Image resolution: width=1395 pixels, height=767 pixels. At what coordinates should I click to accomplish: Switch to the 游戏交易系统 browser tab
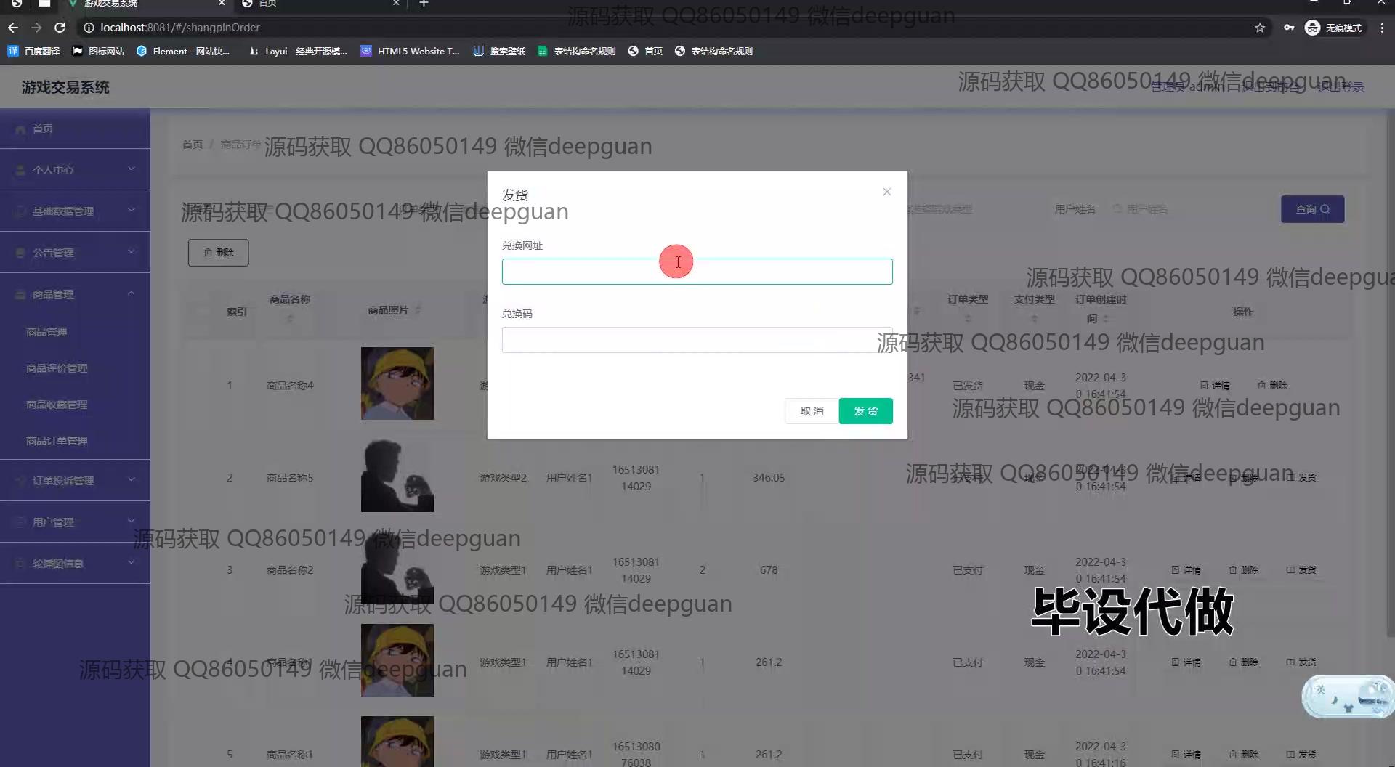click(x=144, y=4)
